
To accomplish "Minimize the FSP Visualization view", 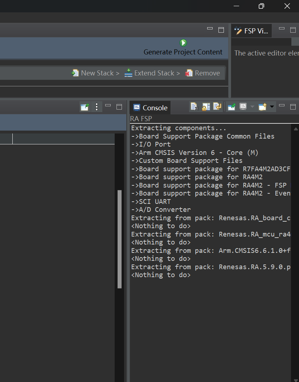I will pos(282,29).
